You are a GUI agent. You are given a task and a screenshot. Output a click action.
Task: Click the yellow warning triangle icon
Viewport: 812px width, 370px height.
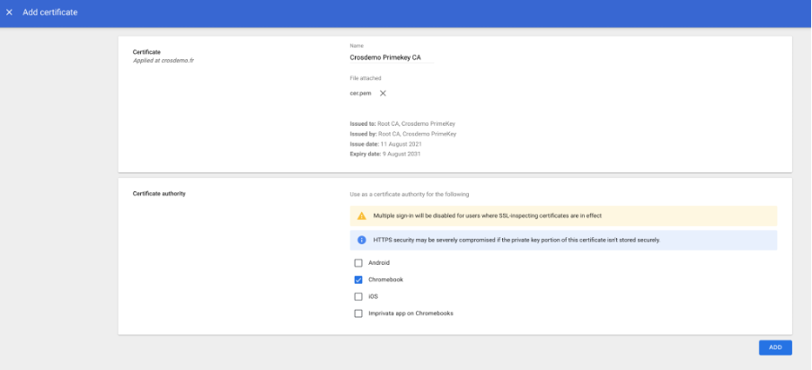click(x=361, y=216)
